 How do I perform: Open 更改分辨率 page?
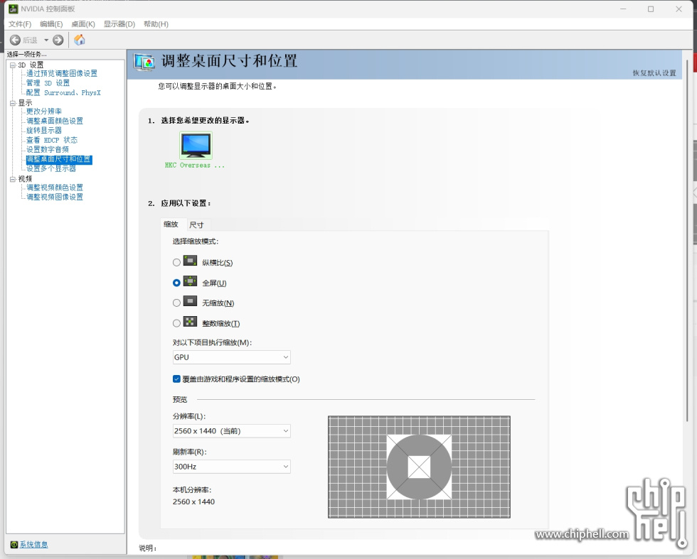[44, 111]
